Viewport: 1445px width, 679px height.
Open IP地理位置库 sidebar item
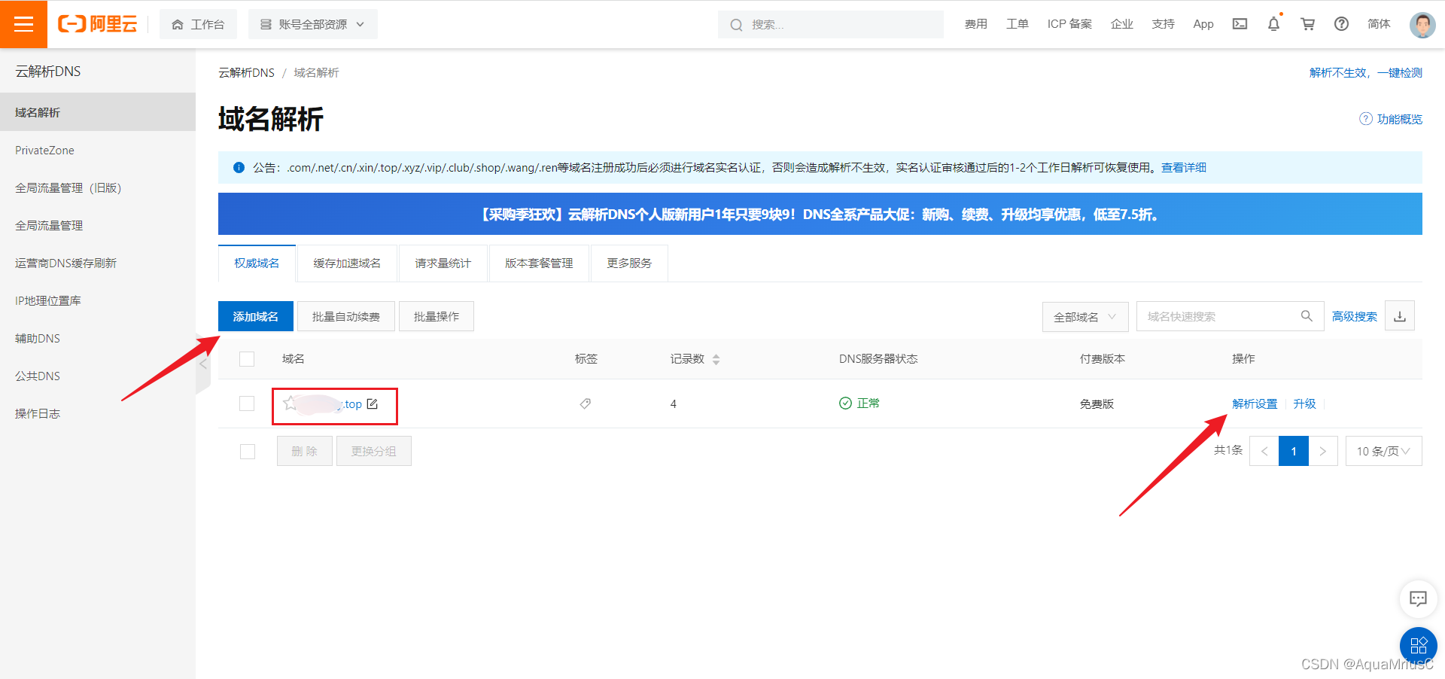click(x=98, y=300)
